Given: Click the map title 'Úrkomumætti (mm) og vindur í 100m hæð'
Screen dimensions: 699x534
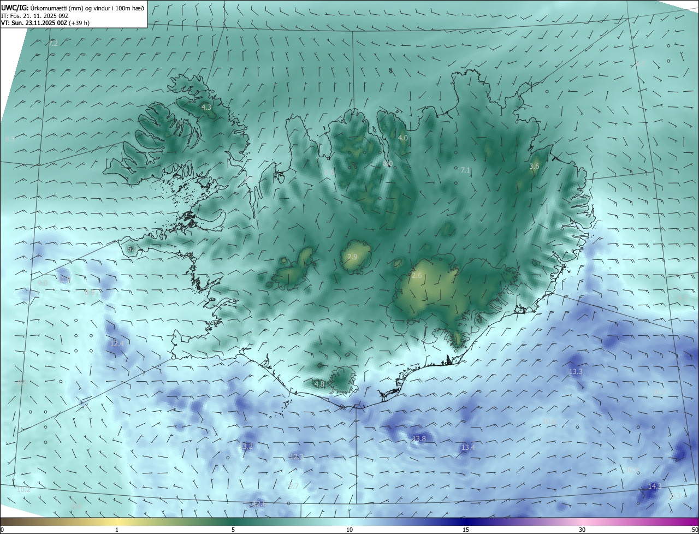Looking at the screenshot, I should click(87, 8).
